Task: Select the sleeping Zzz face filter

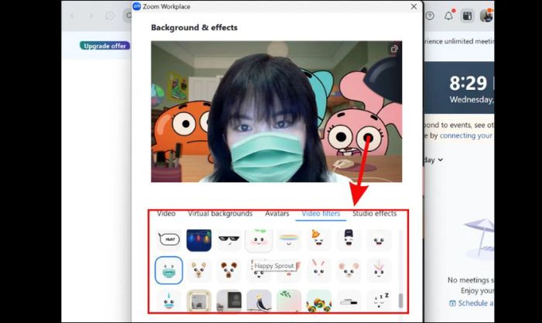Action: tap(379, 299)
